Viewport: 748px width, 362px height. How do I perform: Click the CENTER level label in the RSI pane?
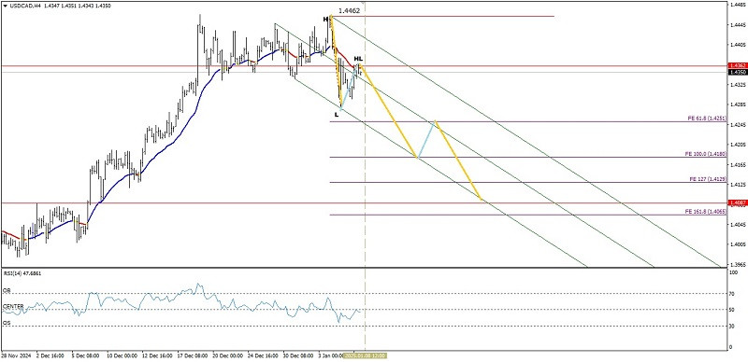13,306
